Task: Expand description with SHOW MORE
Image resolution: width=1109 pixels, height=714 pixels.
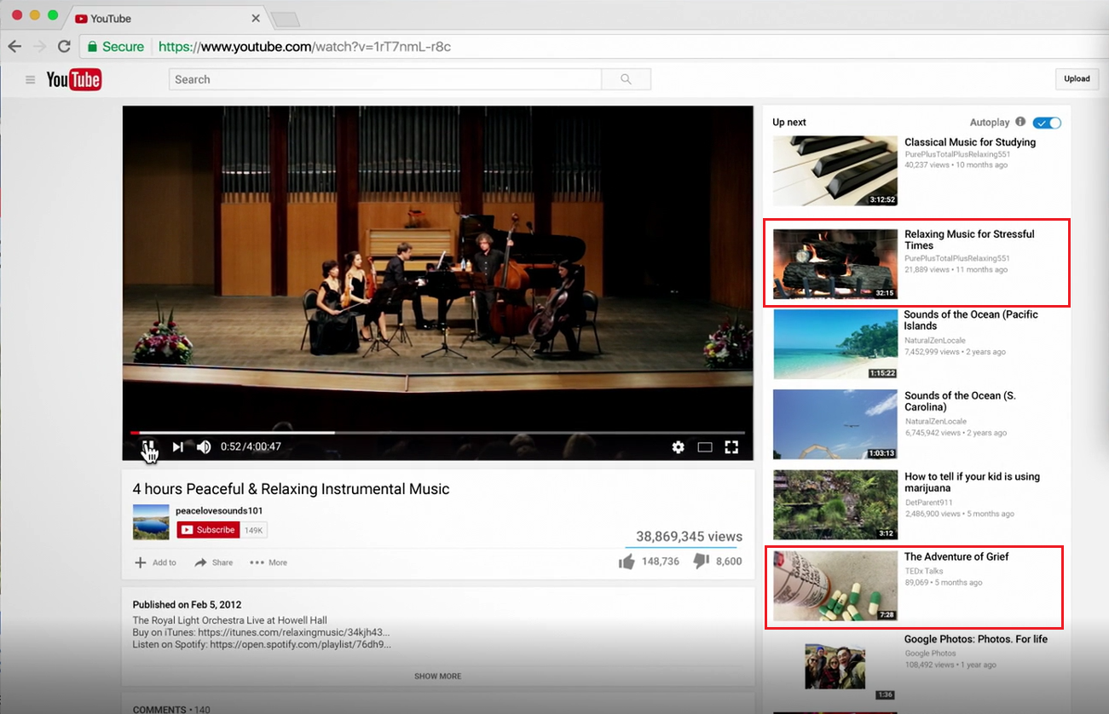Action: coord(437,676)
